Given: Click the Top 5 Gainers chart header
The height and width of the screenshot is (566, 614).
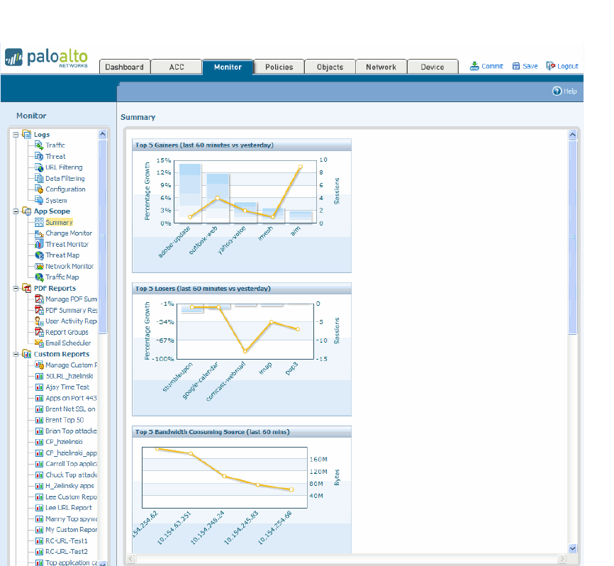Looking at the screenshot, I should pos(242,145).
